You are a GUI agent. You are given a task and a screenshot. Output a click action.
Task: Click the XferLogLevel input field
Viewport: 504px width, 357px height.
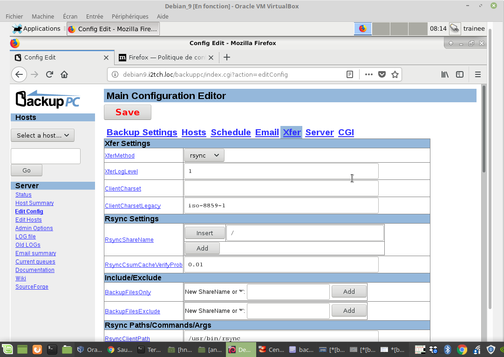tap(281, 171)
